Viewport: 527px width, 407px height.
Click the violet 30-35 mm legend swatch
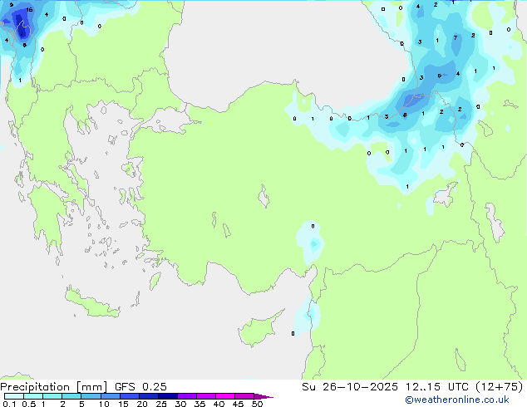pos(187,396)
